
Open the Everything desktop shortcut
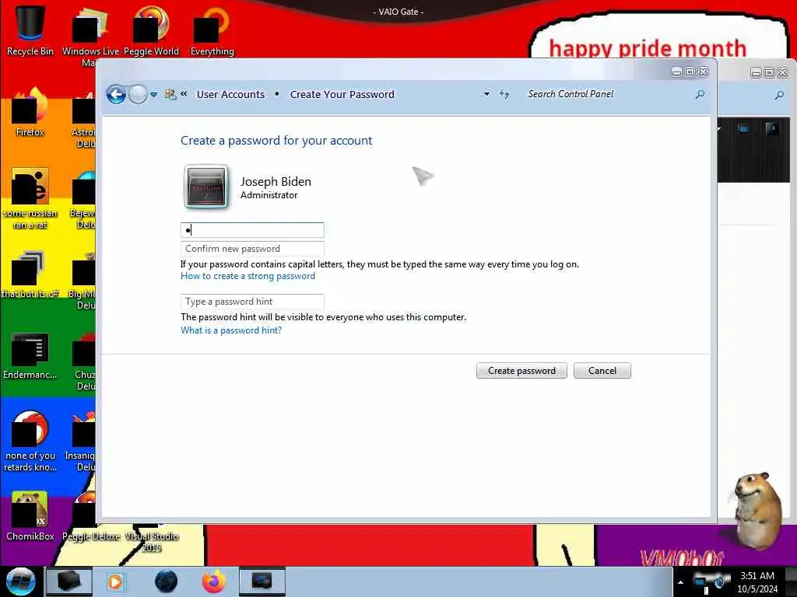click(x=212, y=30)
